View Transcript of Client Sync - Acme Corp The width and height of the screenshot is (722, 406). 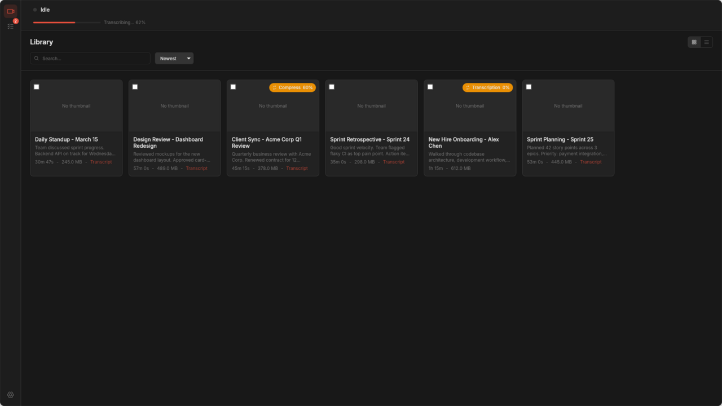click(297, 168)
